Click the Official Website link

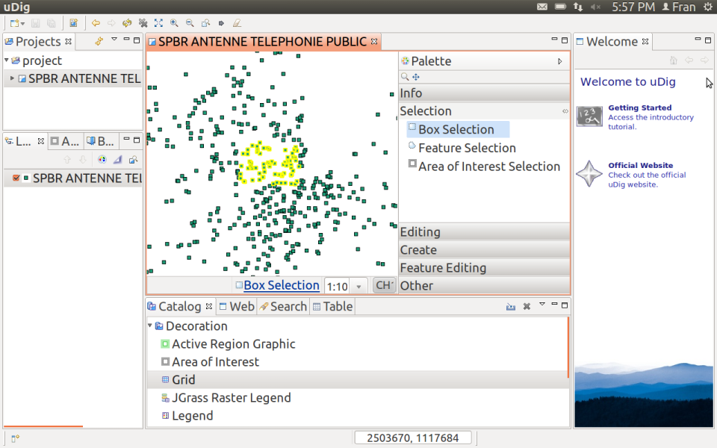pyautogui.click(x=640, y=166)
